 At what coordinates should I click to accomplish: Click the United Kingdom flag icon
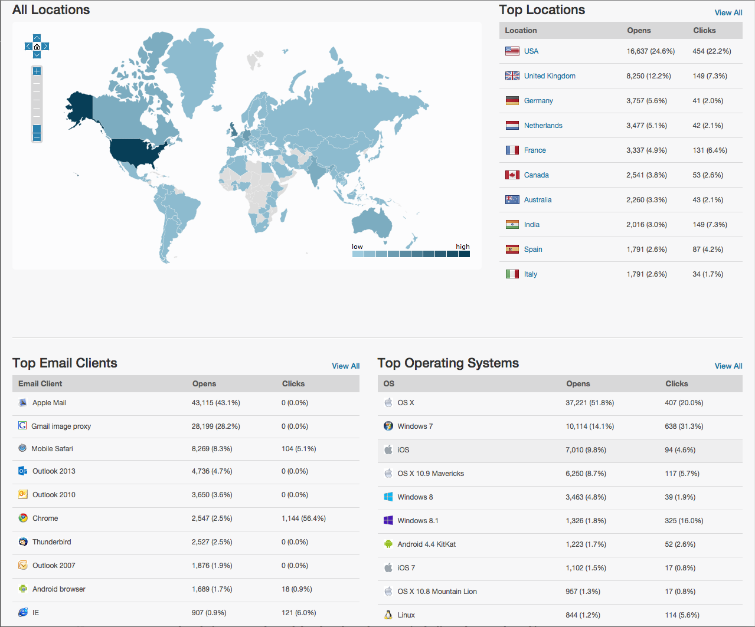tap(512, 76)
